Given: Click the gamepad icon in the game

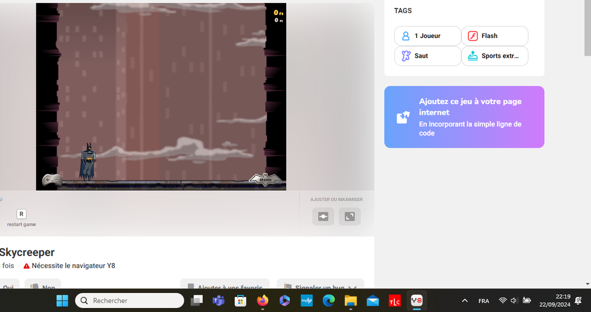Looking at the screenshot, I should [x=52, y=180].
